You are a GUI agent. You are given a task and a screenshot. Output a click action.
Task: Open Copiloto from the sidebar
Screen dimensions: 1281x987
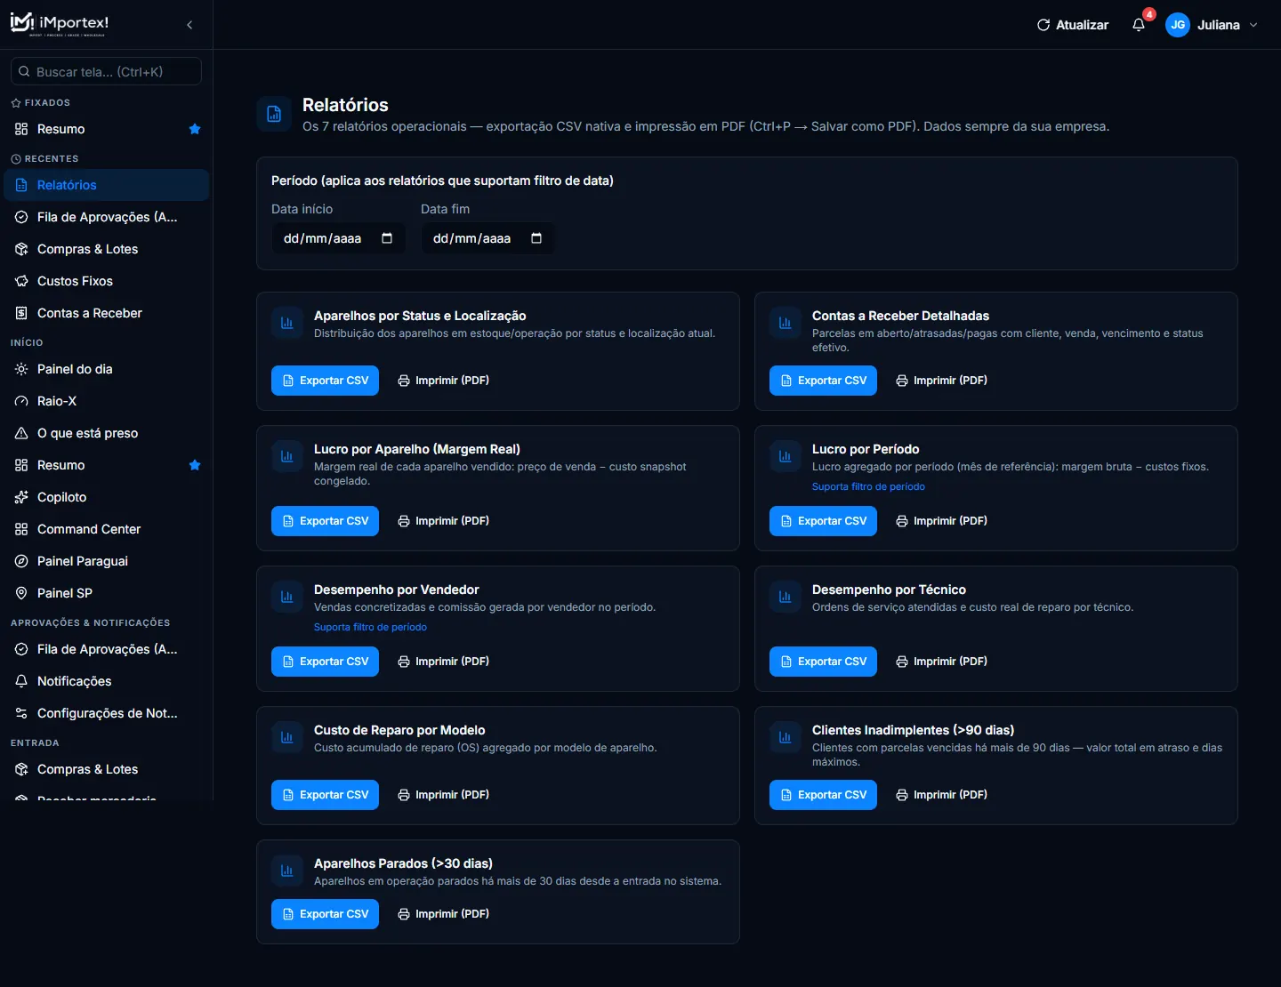[107, 497]
